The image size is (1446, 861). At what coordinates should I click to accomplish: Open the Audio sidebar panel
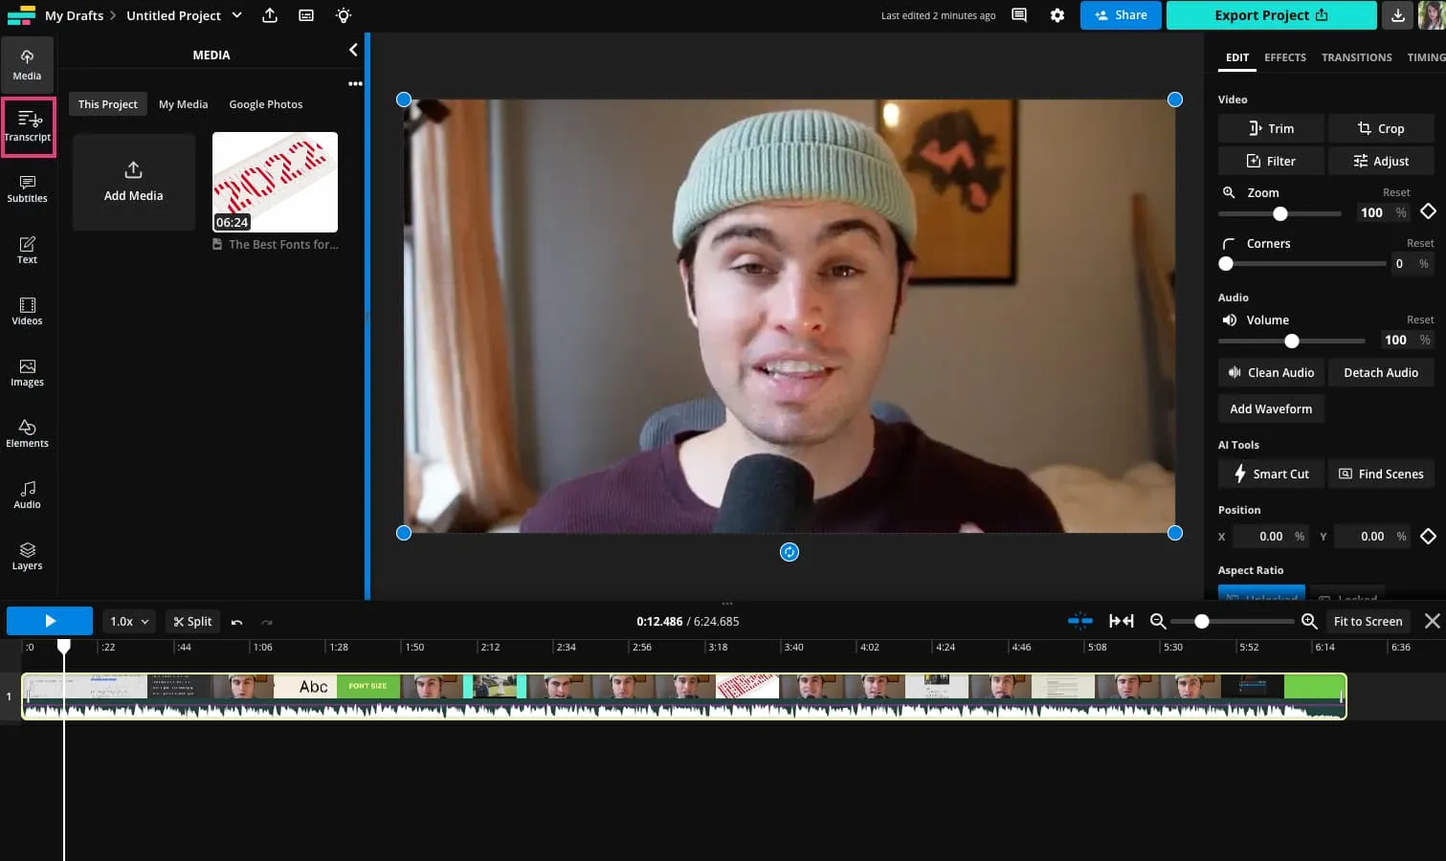coord(27,495)
